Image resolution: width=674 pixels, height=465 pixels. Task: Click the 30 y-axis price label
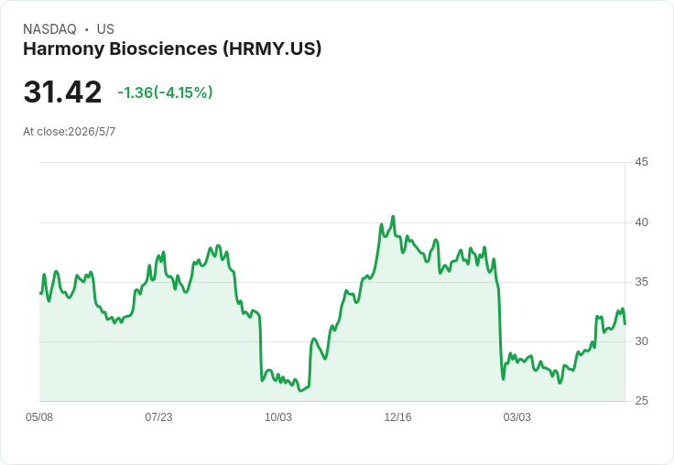point(641,341)
